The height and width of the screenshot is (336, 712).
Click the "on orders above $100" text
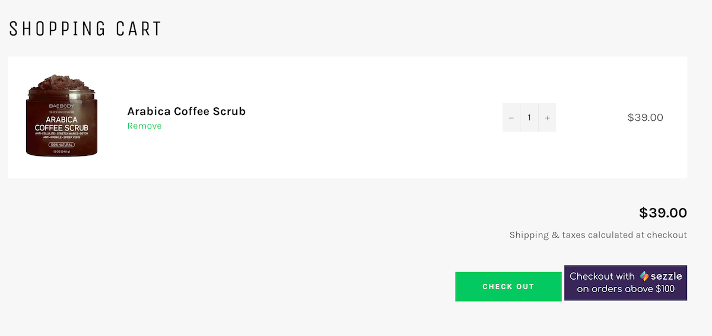tap(625, 289)
